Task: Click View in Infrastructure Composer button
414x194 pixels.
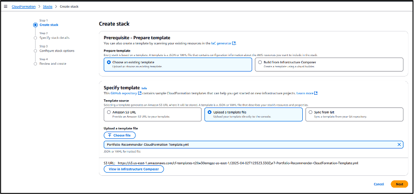Action: pos(134,169)
